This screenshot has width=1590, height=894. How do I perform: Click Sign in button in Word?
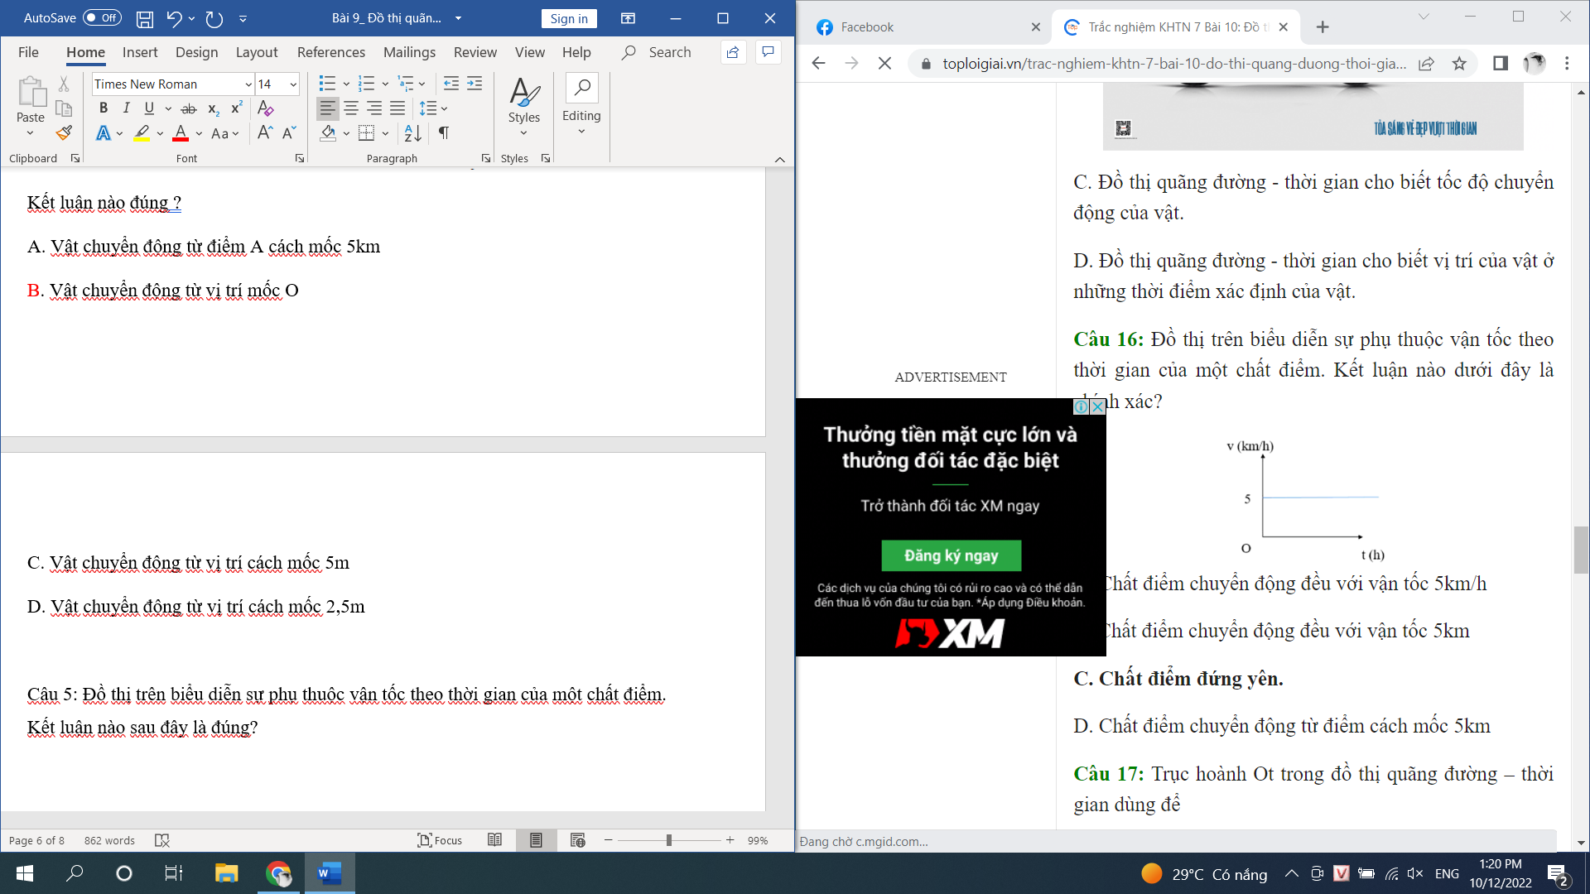[569, 18]
